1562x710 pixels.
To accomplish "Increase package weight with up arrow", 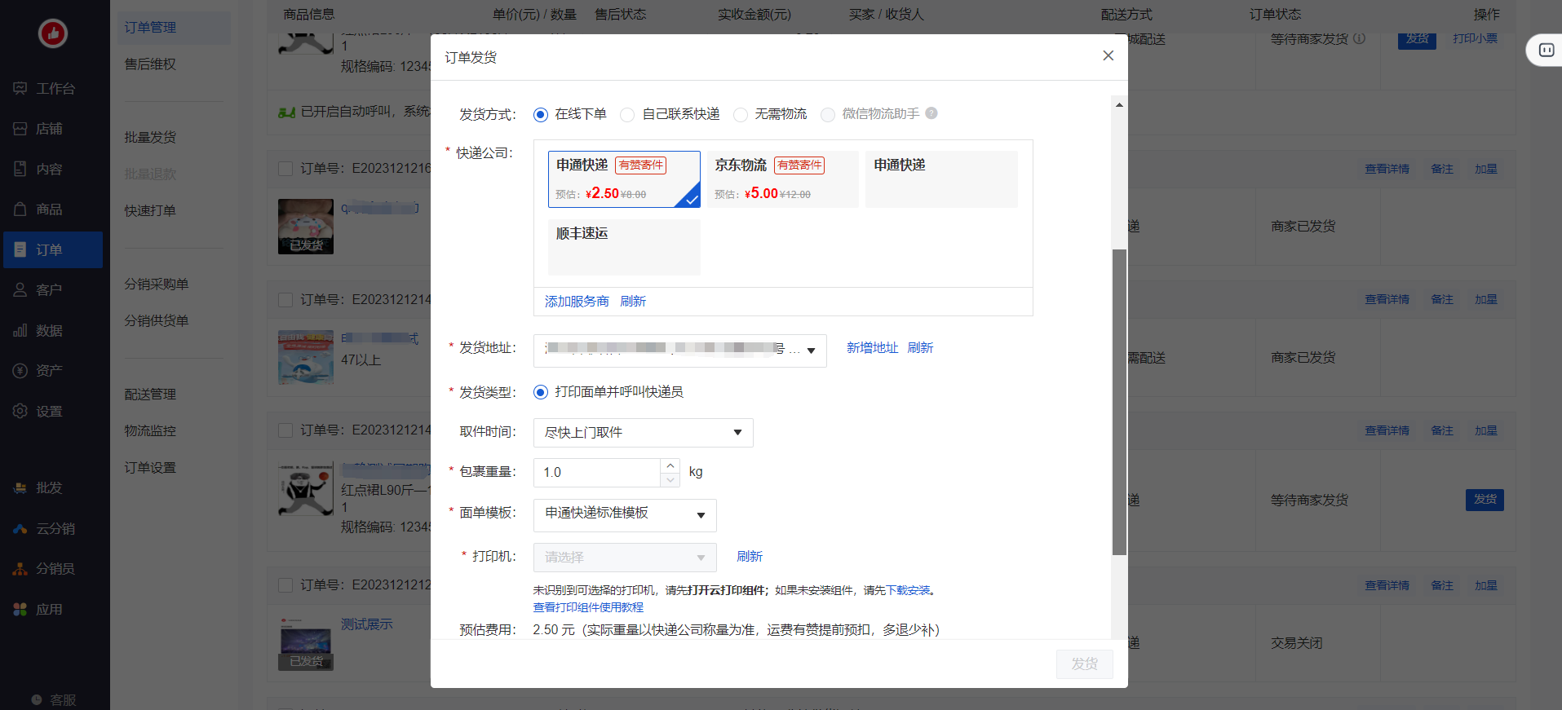I will [670, 465].
